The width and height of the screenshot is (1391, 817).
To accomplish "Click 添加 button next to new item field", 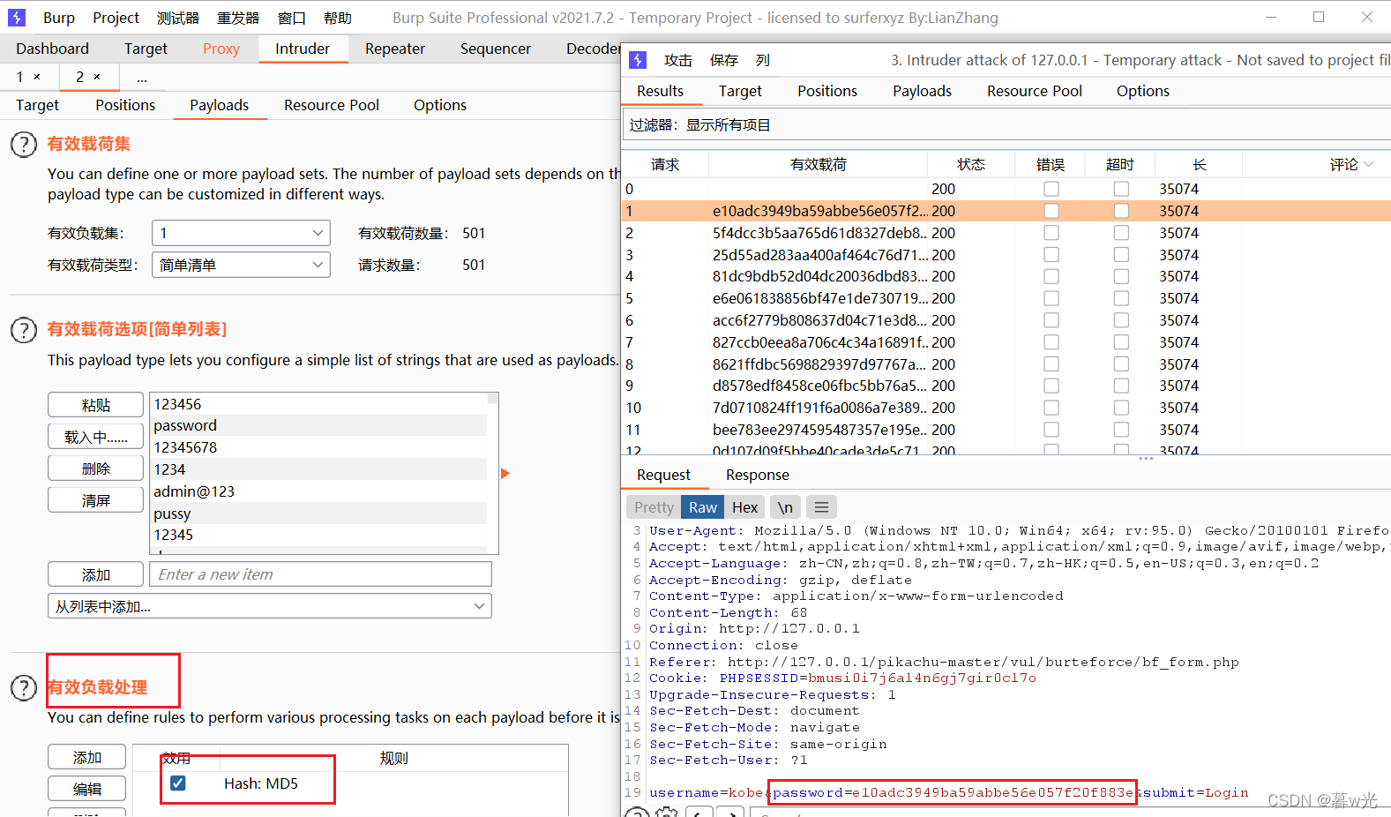I will tap(95, 574).
